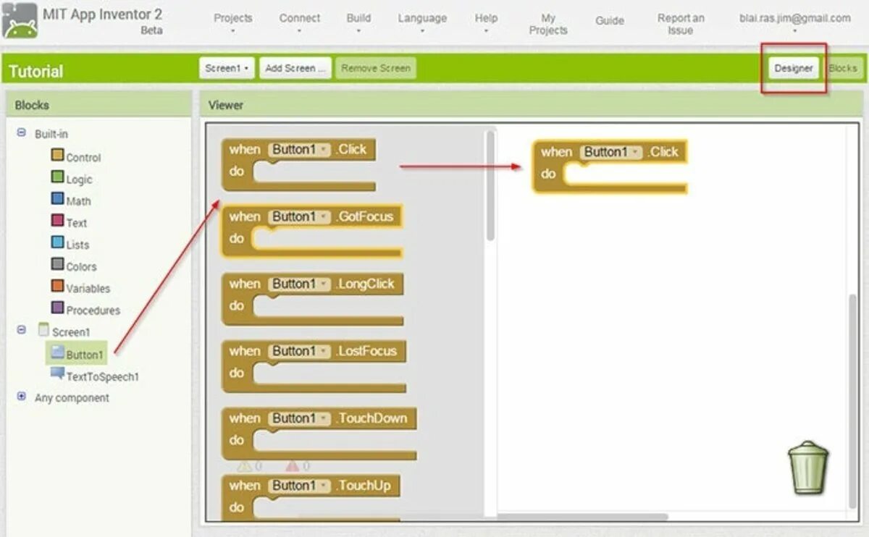The width and height of the screenshot is (869, 537).
Task: Open the Help menu
Action: point(486,22)
